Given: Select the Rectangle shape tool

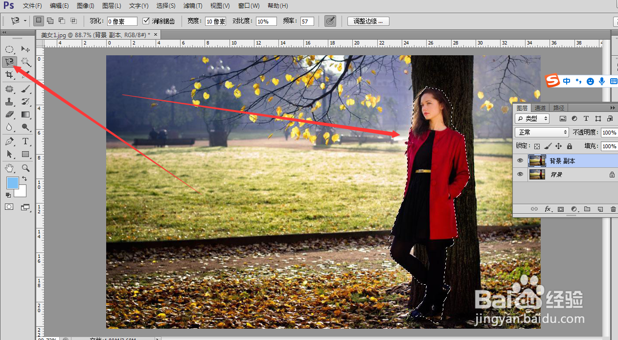Looking at the screenshot, I should click(25, 154).
